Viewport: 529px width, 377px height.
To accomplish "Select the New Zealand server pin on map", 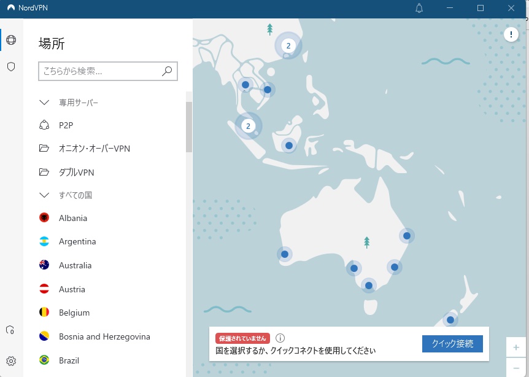I will 450,320.
